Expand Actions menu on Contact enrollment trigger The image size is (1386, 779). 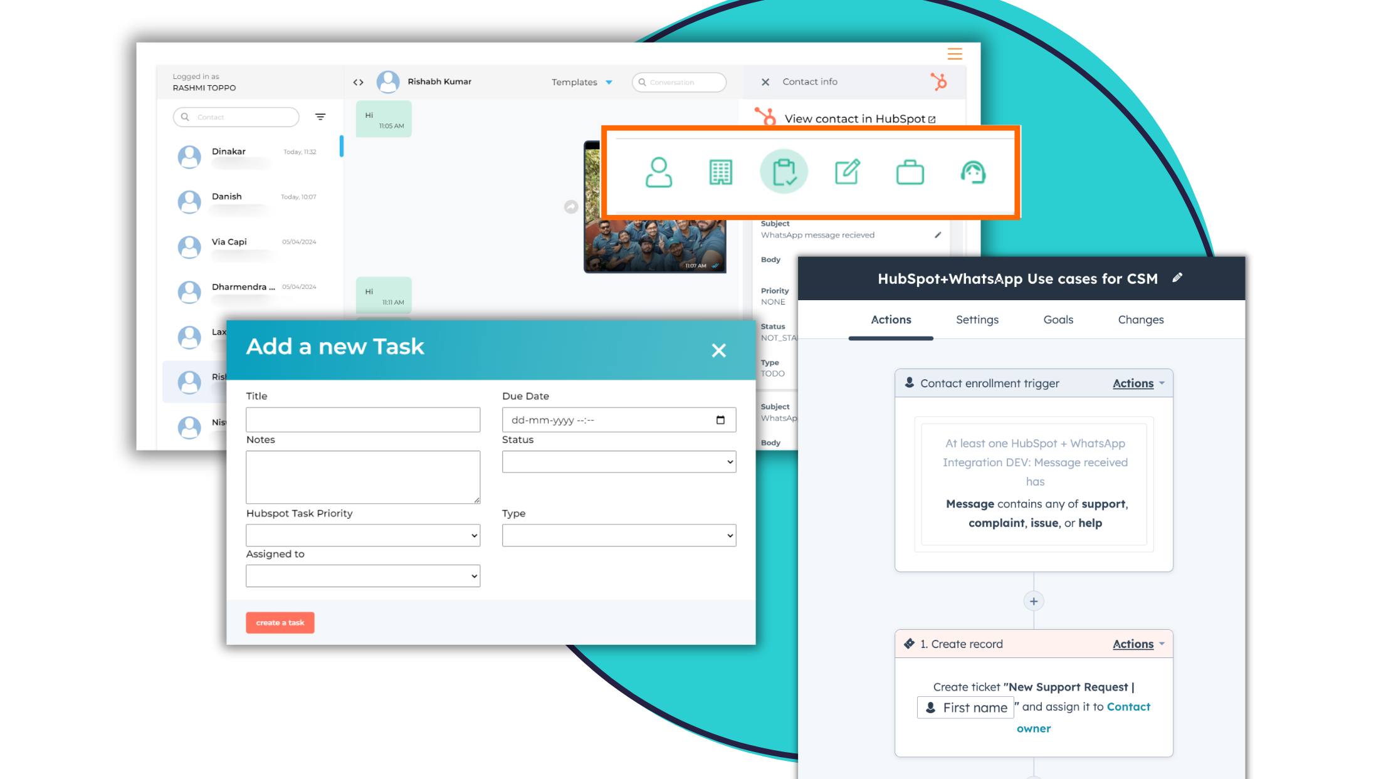(x=1138, y=384)
